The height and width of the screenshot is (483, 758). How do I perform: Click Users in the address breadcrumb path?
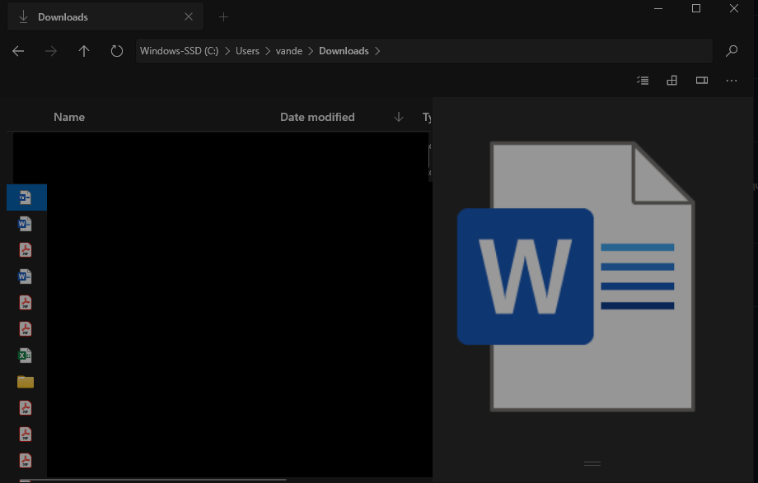(247, 50)
